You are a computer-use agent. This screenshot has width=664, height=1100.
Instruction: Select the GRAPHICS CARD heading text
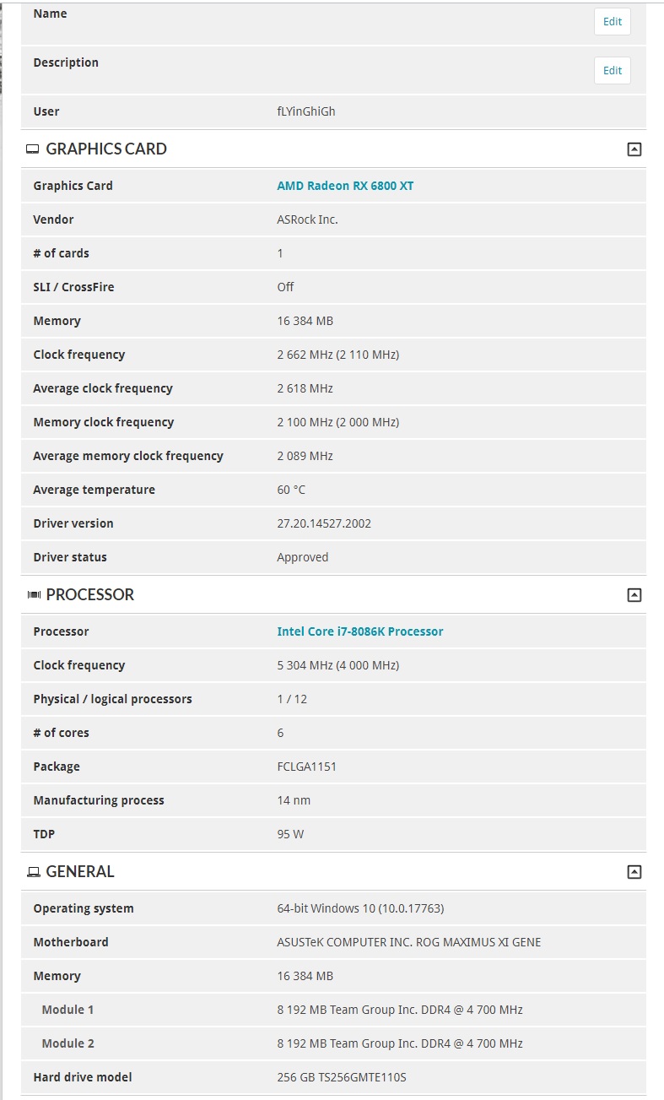pyautogui.click(x=106, y=149)
